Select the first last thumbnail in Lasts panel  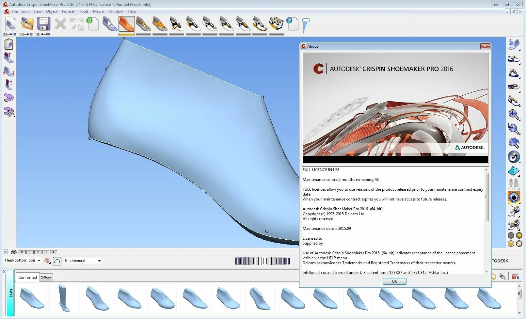tap(32, 298)
